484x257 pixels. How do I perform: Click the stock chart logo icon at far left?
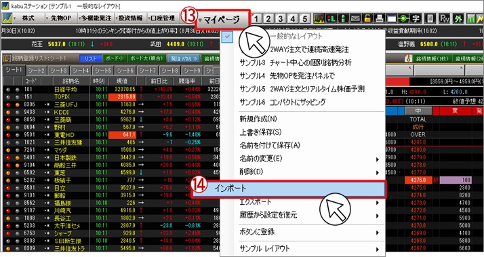click(7, 18)
